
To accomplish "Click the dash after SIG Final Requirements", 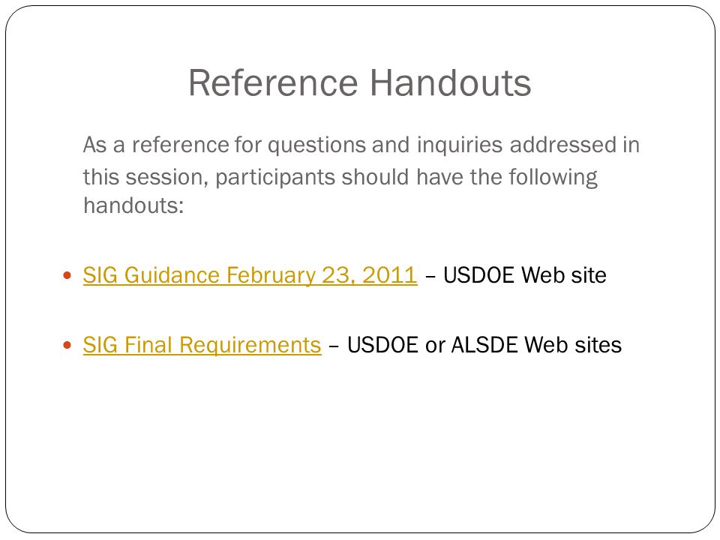I will (x=334, y=346).
